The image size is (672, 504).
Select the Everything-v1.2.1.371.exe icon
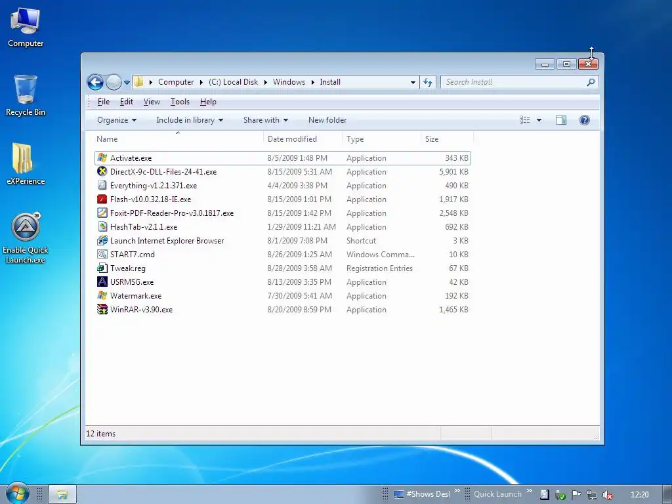pyautogui.click(x=102, y=185)
